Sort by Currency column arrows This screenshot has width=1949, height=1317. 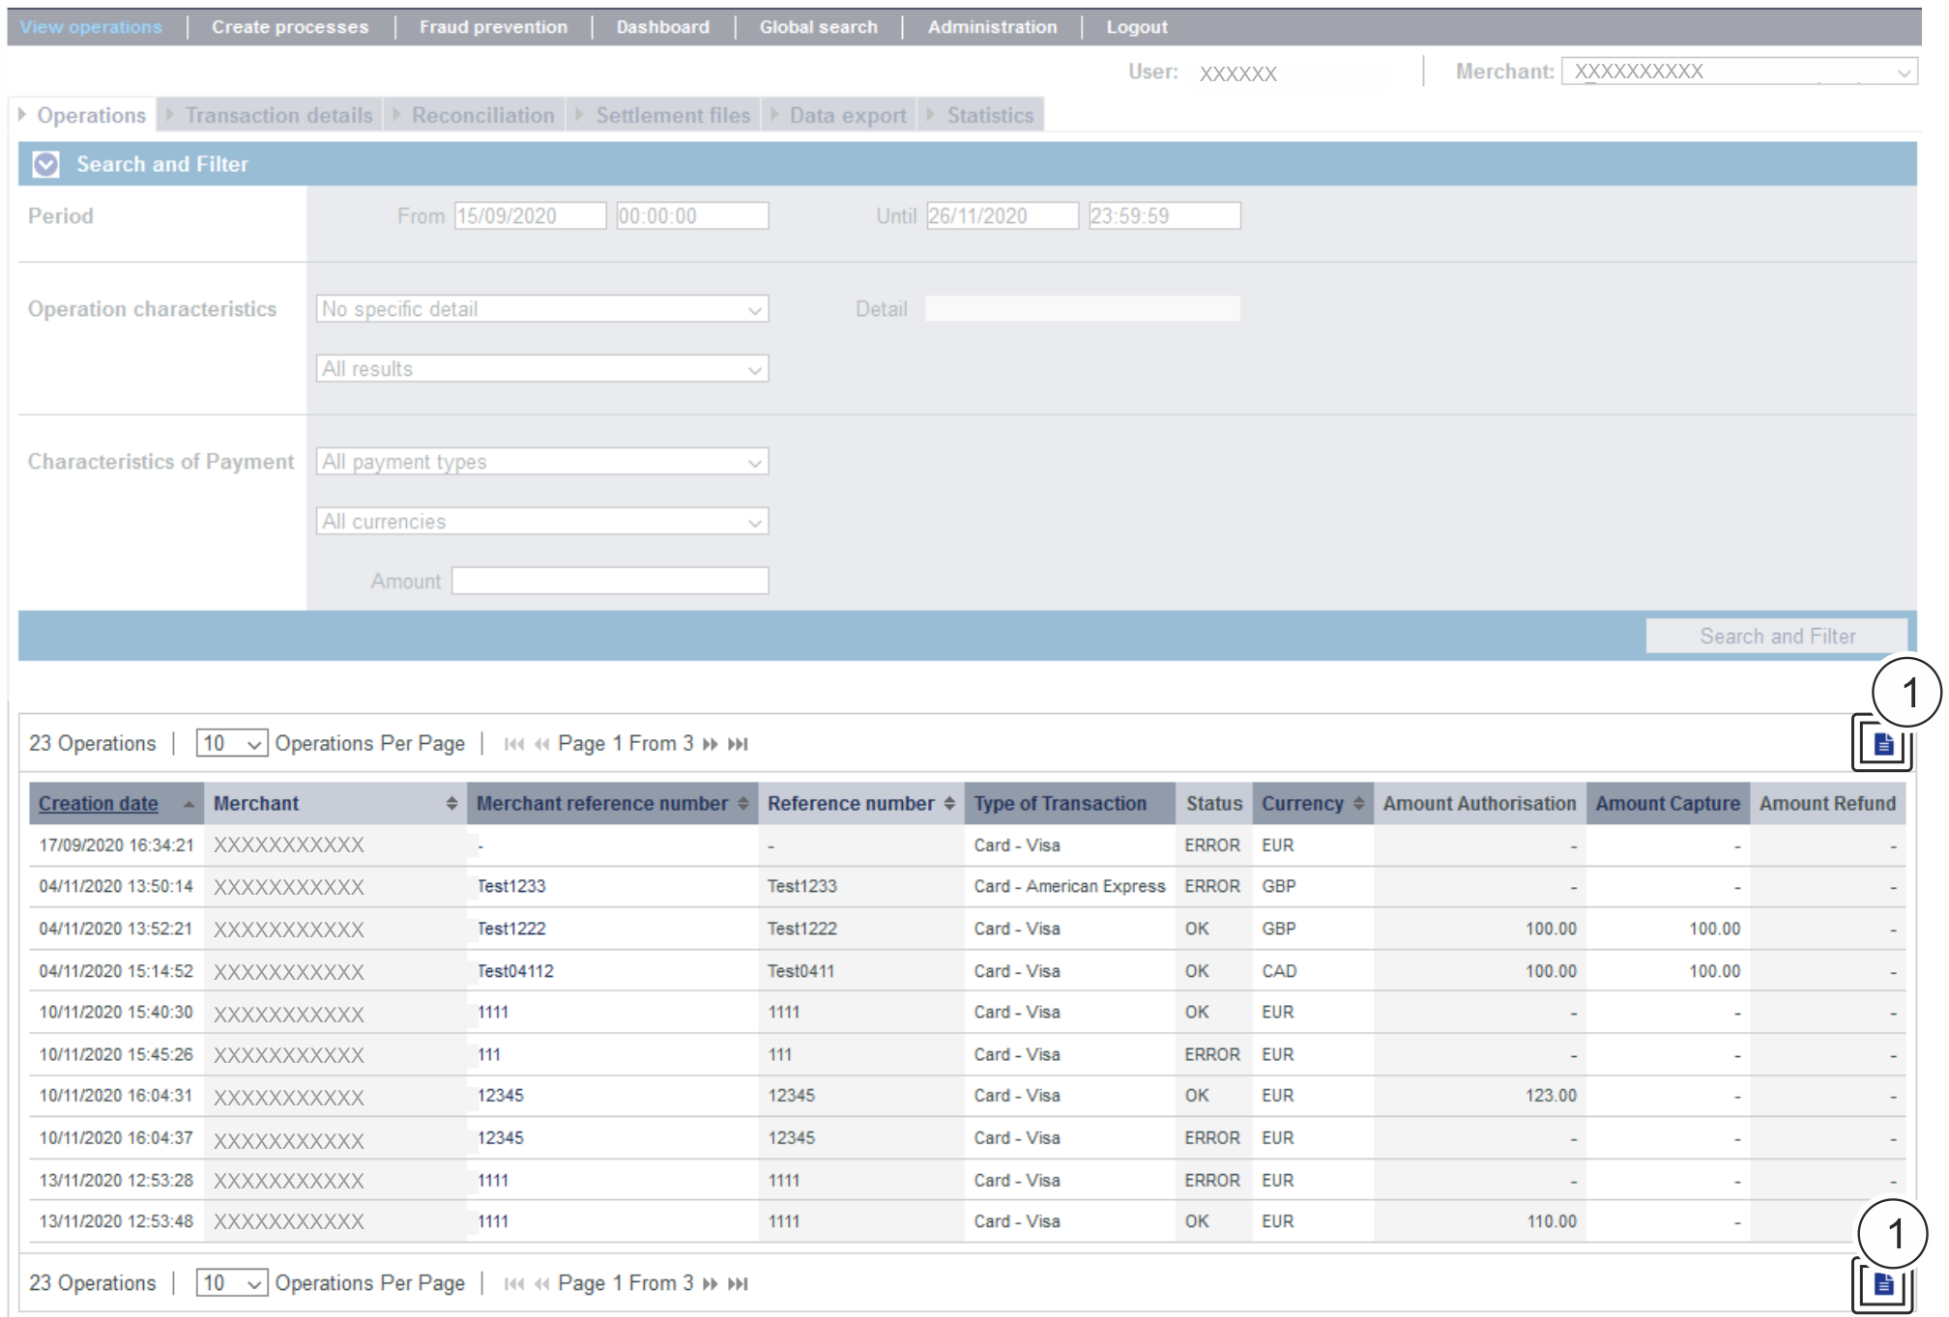point(1358,804)
